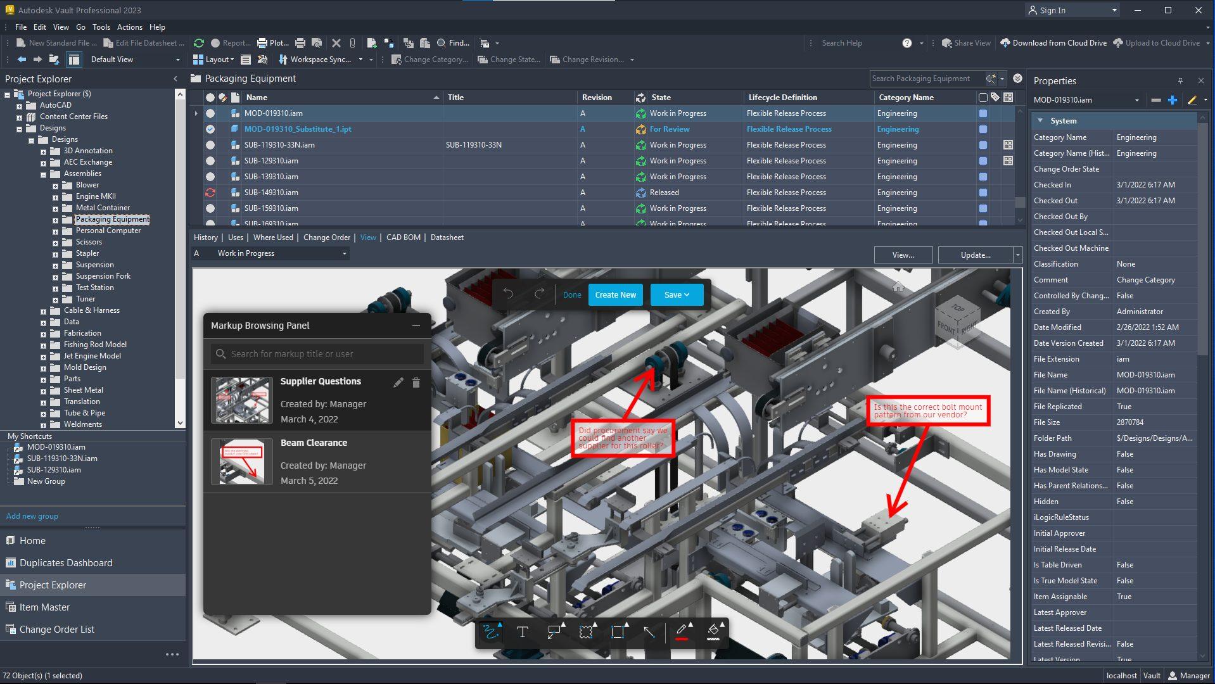Expand the Blower folder in tree
Screen dimensions: 1215x684
pyautogui.click(x=55, y=186)
